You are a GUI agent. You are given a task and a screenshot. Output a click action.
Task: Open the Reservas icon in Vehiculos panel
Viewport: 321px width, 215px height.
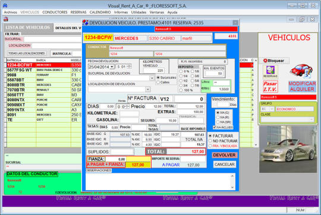(270, 72)
